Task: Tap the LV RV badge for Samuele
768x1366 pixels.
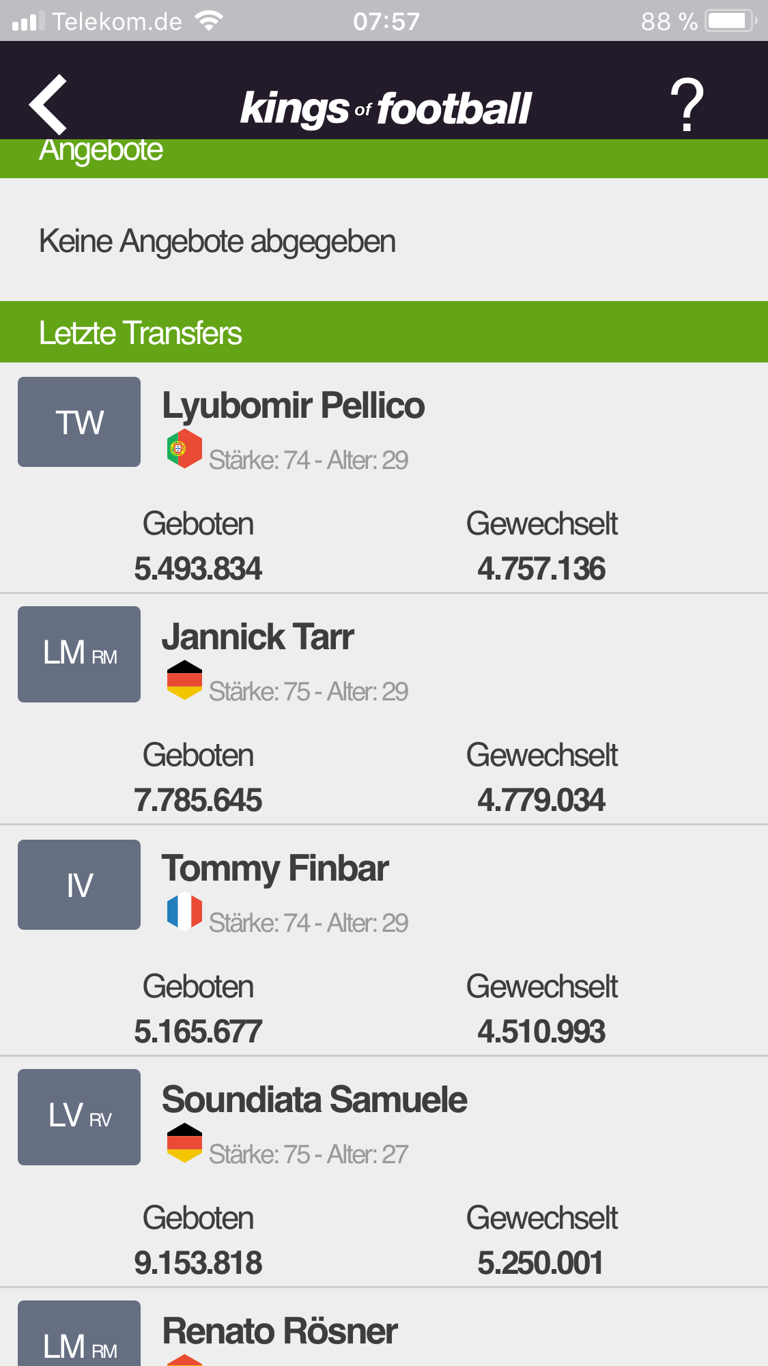Action: tap(79, 1117)
